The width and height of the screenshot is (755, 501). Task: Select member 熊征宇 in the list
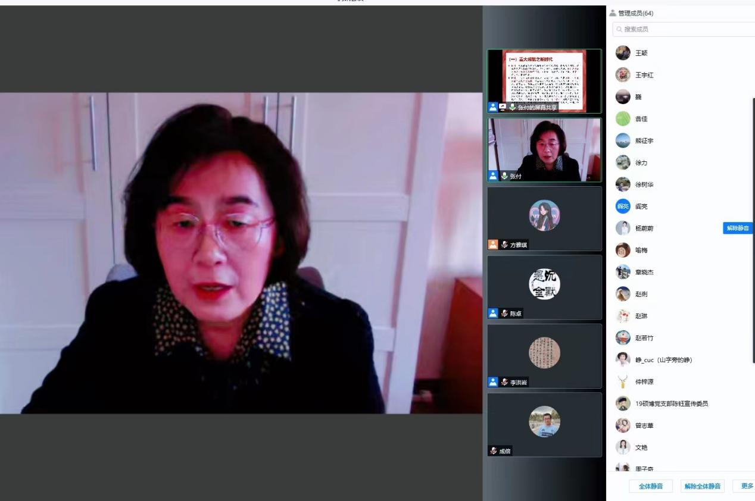(x=644, y=141)
